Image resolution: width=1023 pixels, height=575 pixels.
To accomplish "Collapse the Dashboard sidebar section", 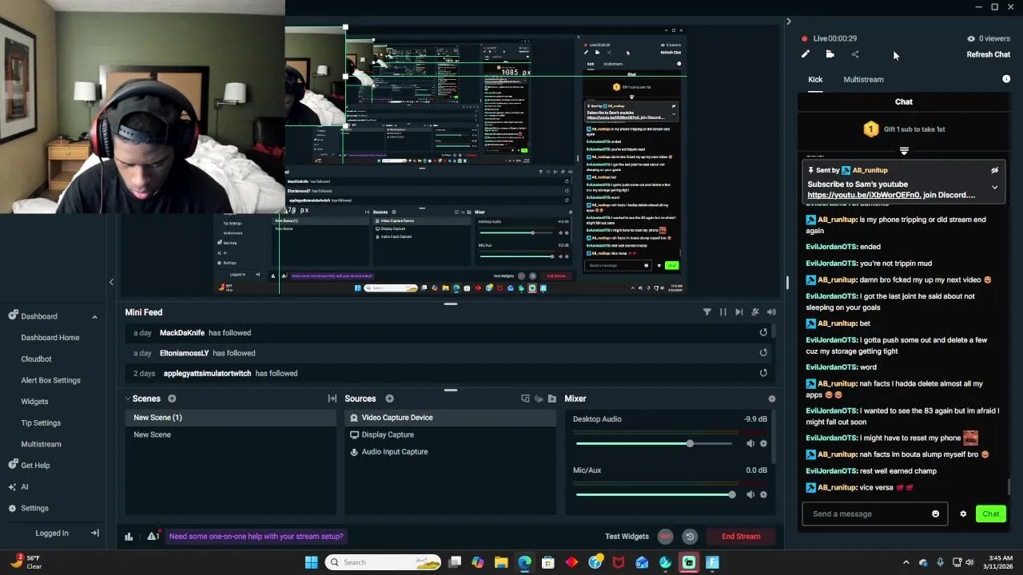I will tap(94, 317).
